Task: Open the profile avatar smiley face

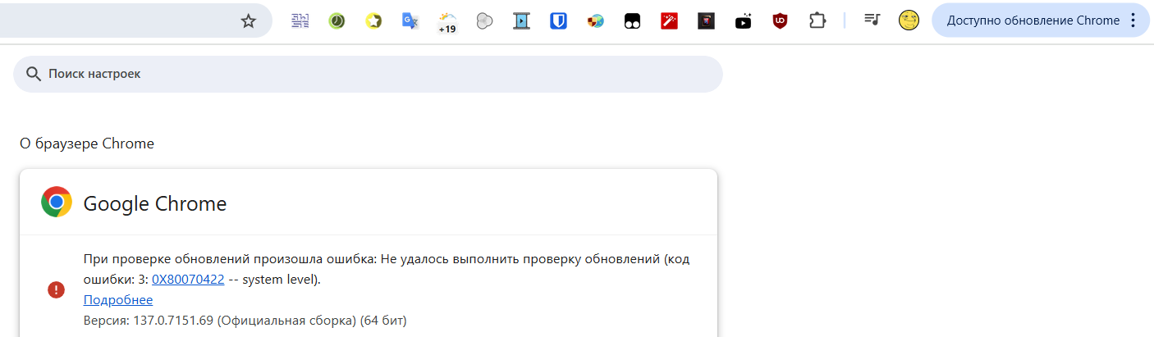Action: coord(909,20)
